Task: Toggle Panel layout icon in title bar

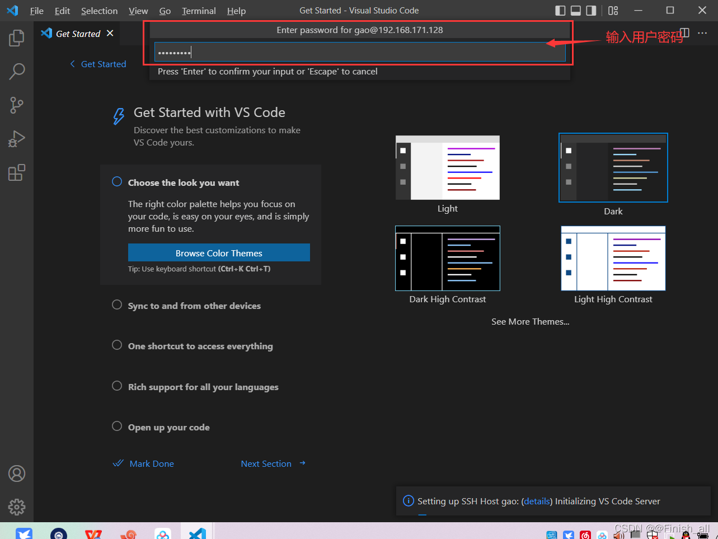Action: 576,11
